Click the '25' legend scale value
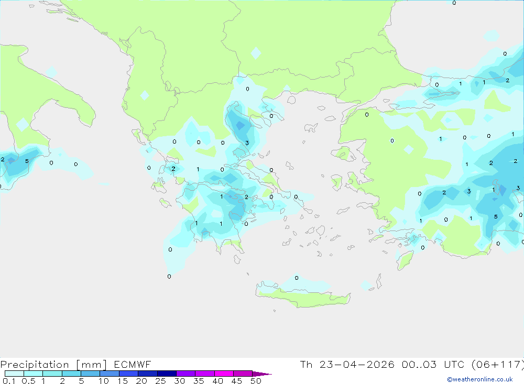The image size is (524, 384). coord(160,381)
